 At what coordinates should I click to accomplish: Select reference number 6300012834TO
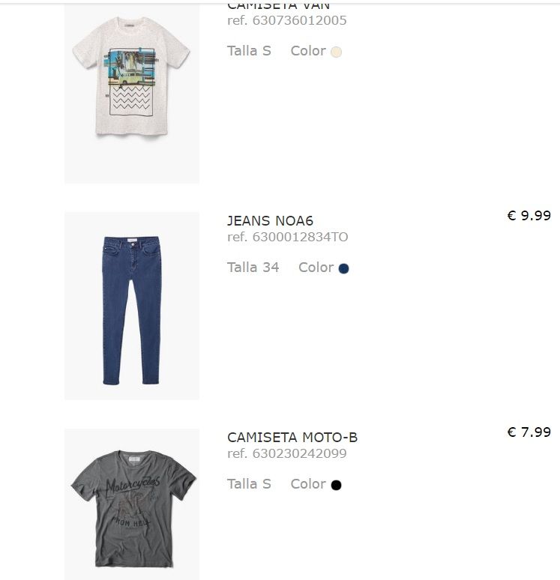point(288,237)
